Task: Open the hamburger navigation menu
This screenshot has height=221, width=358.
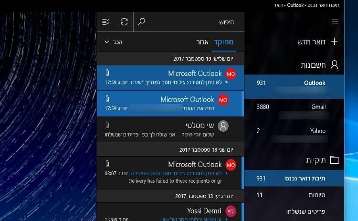Action: pos(335,21)
